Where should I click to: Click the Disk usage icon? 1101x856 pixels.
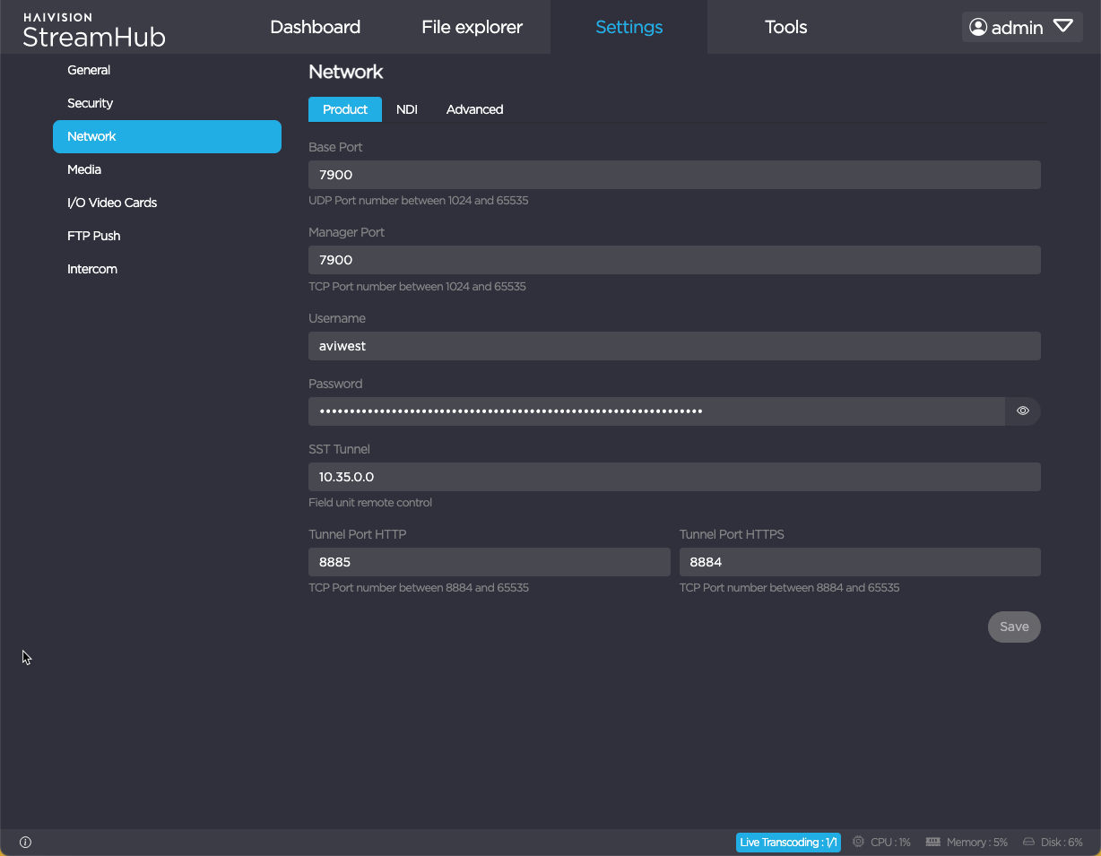pyautogui.click(x=1028, y=843)
